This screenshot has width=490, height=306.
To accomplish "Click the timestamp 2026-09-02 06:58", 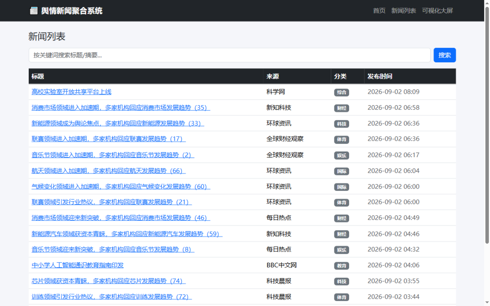I will click(394, 107).
